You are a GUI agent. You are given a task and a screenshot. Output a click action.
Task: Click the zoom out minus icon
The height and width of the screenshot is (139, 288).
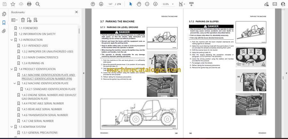click(x=147, y=4)
